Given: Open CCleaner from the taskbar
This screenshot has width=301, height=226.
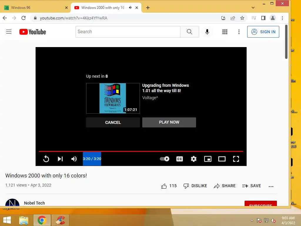Looking at the screenshot, I should [61, 220].
